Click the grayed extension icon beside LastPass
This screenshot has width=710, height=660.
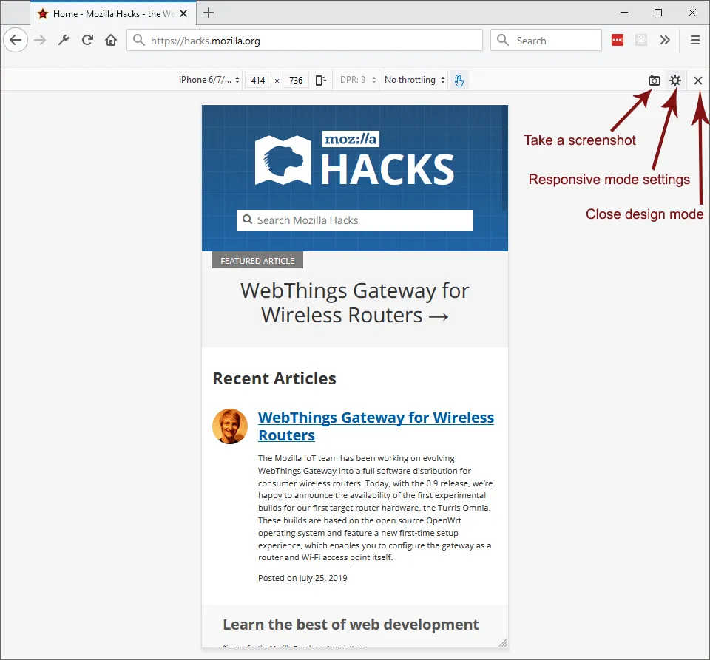640,40
